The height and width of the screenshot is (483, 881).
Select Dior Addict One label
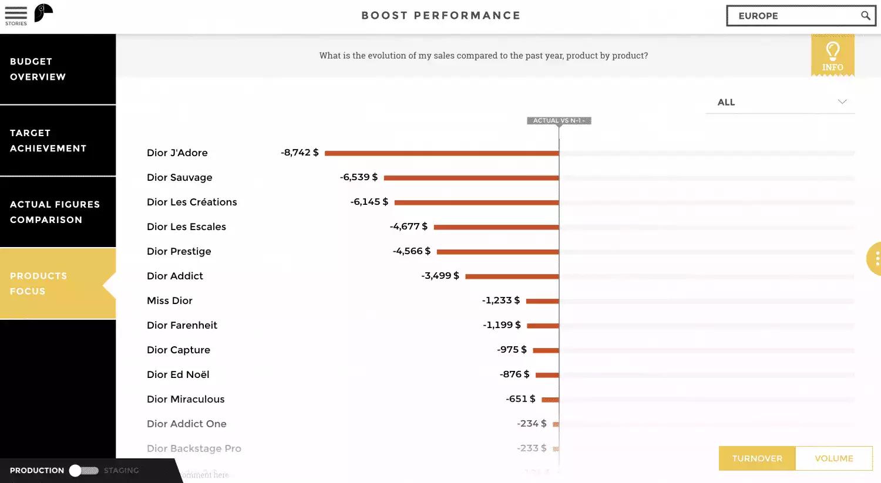[x=187, y=424]
